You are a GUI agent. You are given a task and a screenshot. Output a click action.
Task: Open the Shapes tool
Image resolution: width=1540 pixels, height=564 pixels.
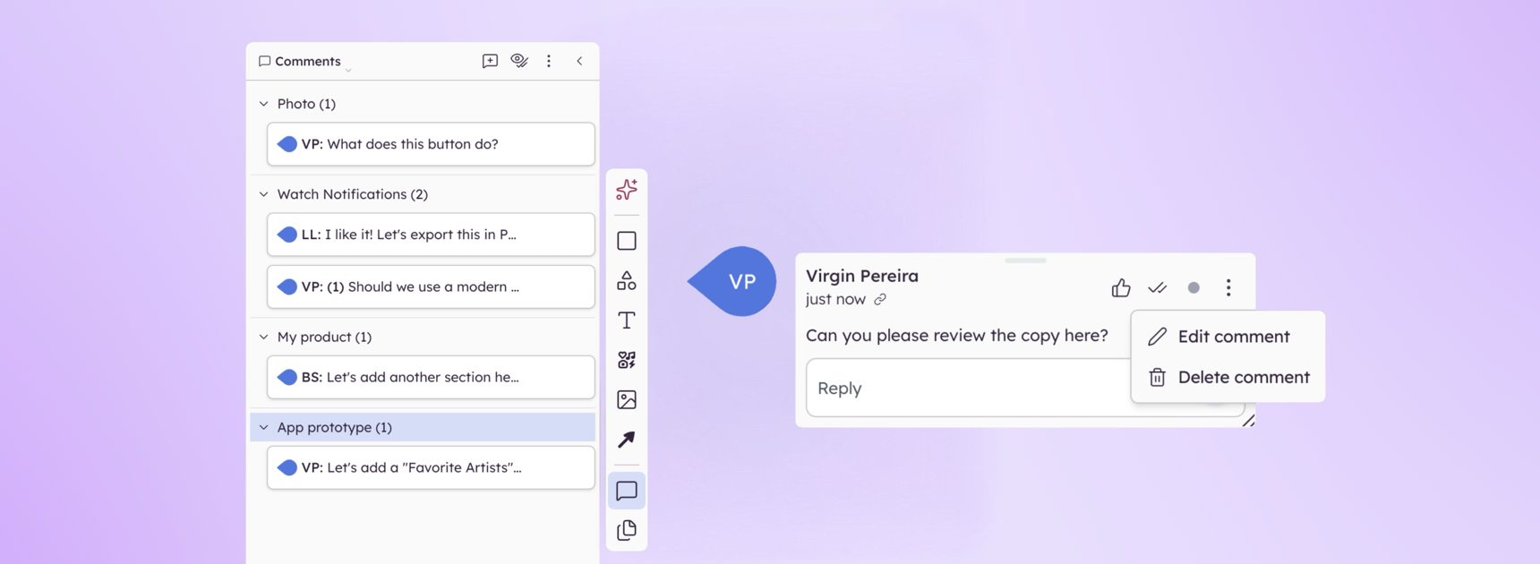[x=627, y=281]
